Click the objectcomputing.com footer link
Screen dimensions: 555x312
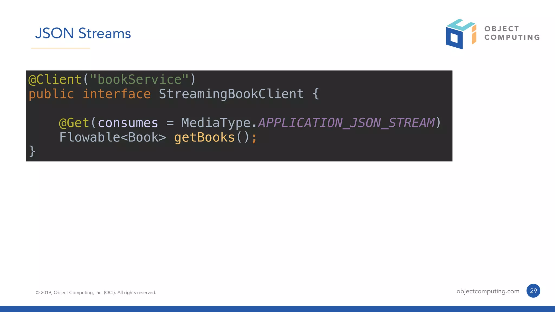coord(488,291)
